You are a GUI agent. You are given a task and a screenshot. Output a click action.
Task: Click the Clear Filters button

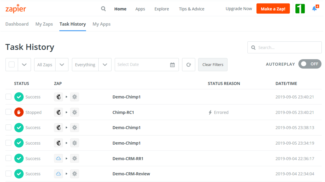[213, 65]
